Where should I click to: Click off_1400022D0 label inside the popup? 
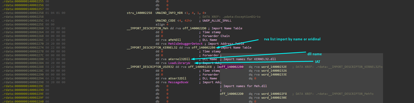232,94
